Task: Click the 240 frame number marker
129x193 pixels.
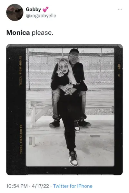Action: [x=119, y=67]
